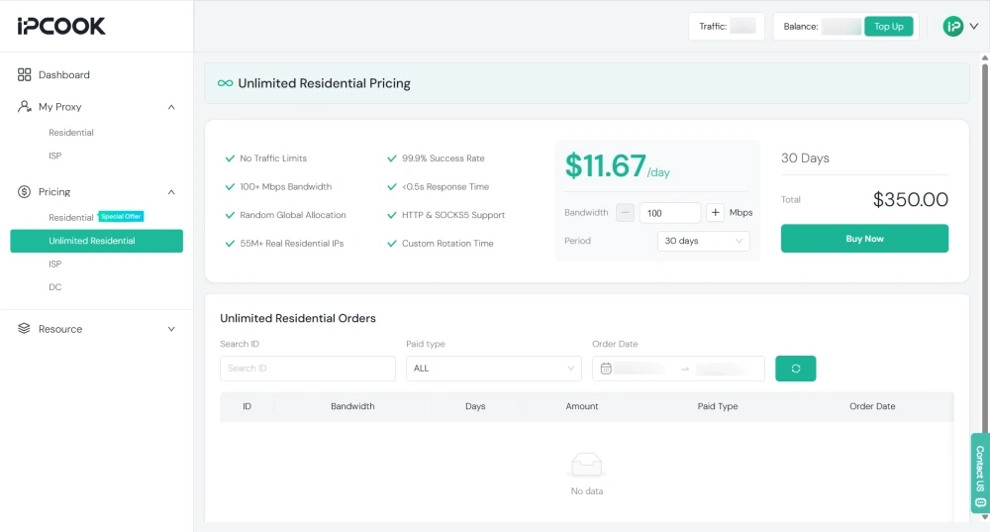Select Unlimited Residential in sidebar
This screenshot has width=990, height=532.
(97, 241)
